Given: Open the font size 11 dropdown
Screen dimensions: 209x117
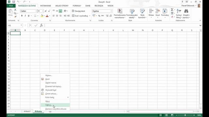Looking at the screenshot, I should (x=43, y=11).
